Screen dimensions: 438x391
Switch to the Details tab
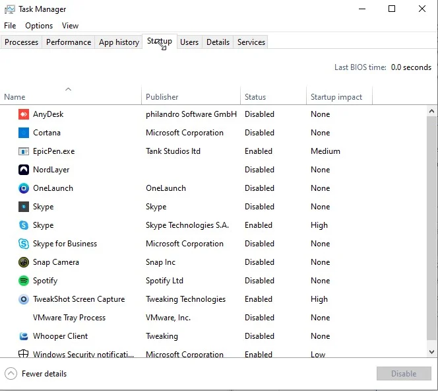click(x=218, y=42)
